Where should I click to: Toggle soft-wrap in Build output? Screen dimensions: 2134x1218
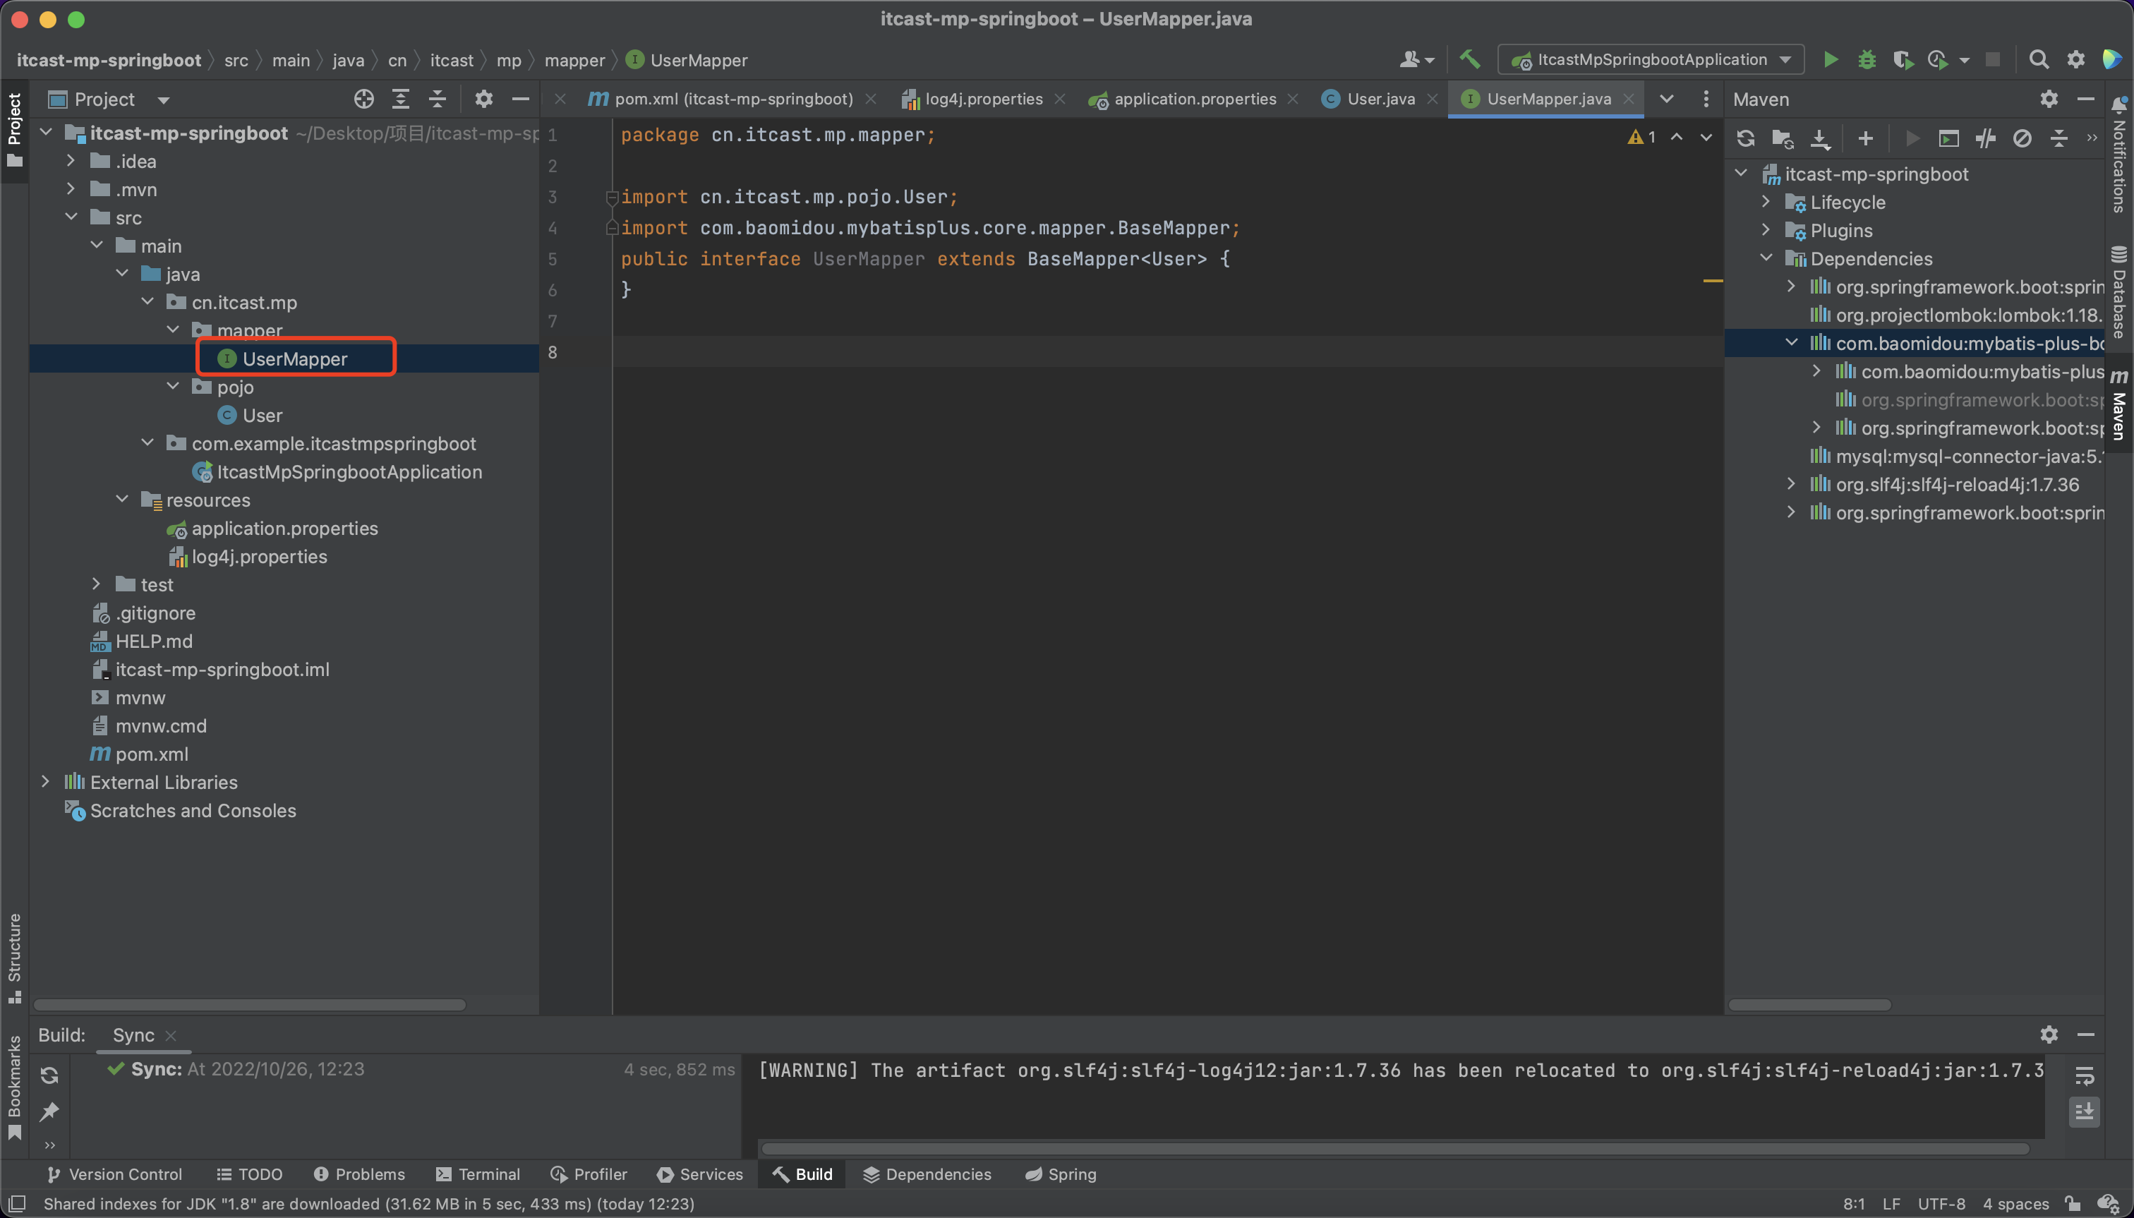2084,1075
